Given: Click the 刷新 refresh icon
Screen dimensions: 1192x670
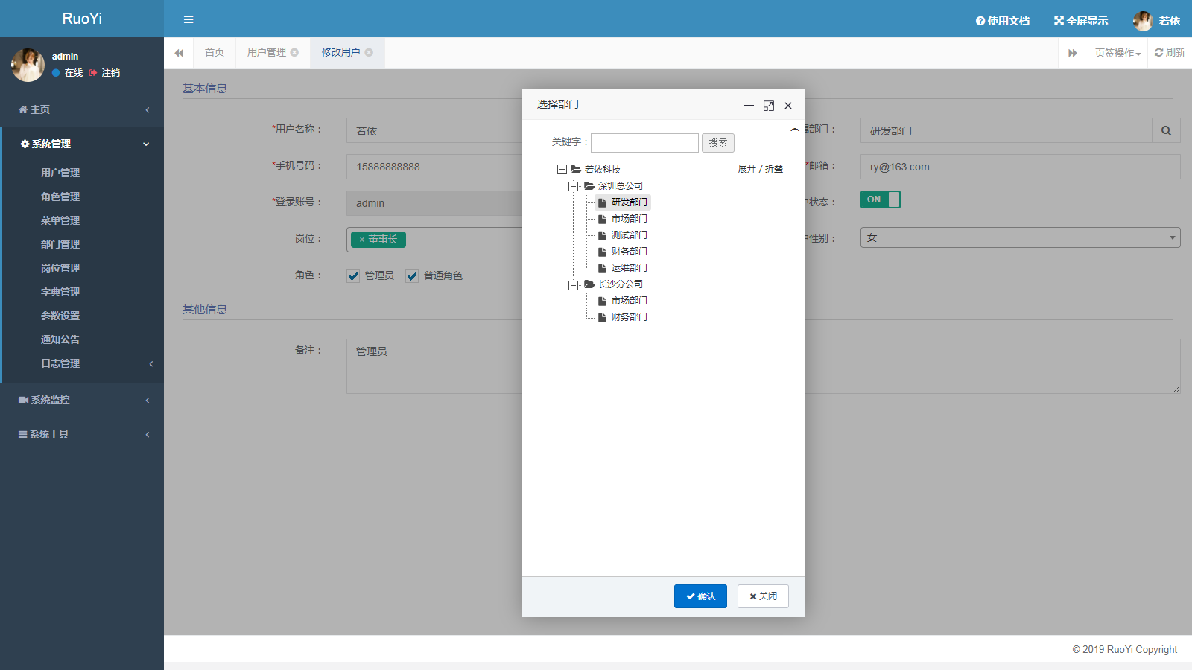Looking at the screenshot, I should [x=1158, y=52].
